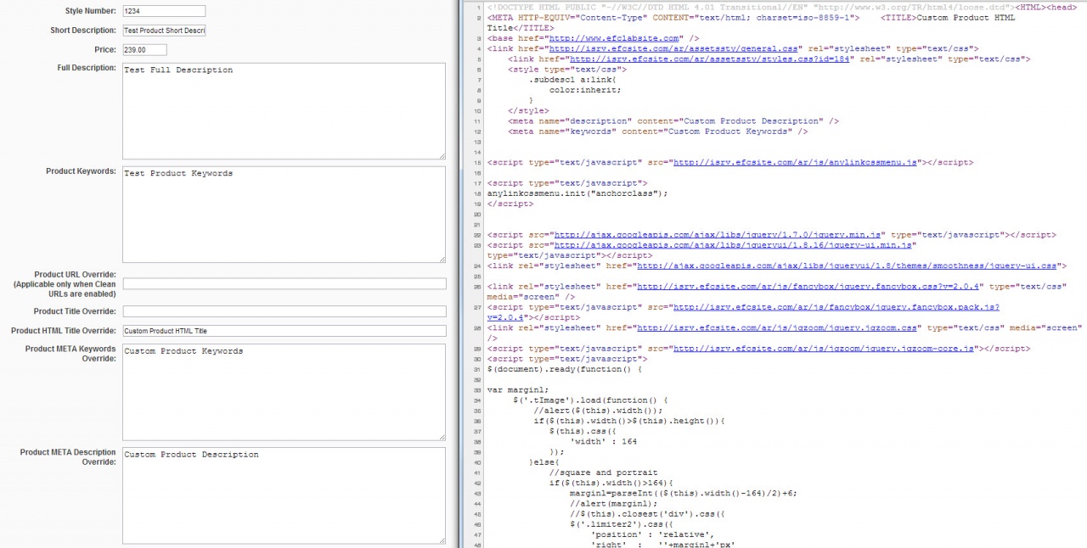The width and height of the screenshot is (1087, 548).
Task: Click the vertical divider between form and source
Action: pyautogui.click(x=460, y=274)
